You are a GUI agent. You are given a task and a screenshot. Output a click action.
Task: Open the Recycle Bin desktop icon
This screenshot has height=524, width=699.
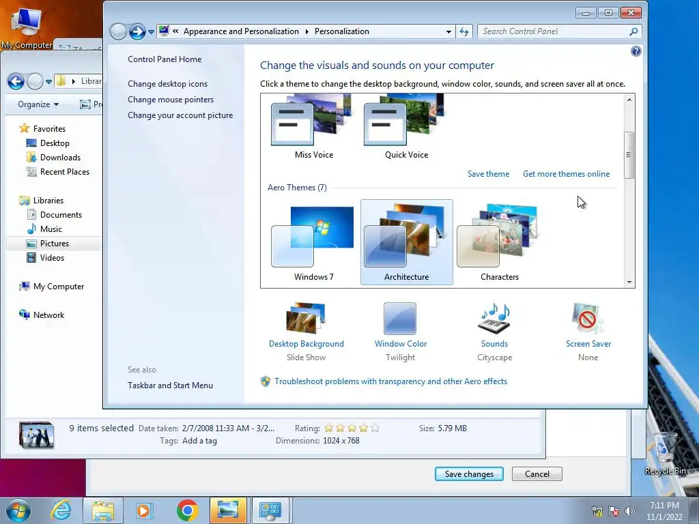click(665, 453)
